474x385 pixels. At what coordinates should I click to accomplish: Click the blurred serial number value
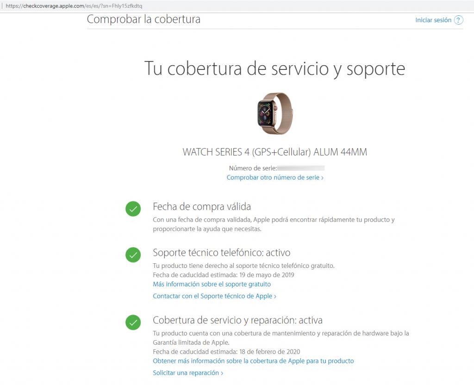click(x=301, y=168)
